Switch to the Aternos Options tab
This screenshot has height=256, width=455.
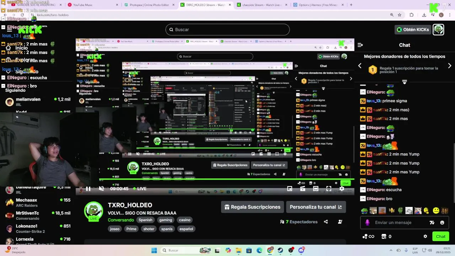(318, 5)
